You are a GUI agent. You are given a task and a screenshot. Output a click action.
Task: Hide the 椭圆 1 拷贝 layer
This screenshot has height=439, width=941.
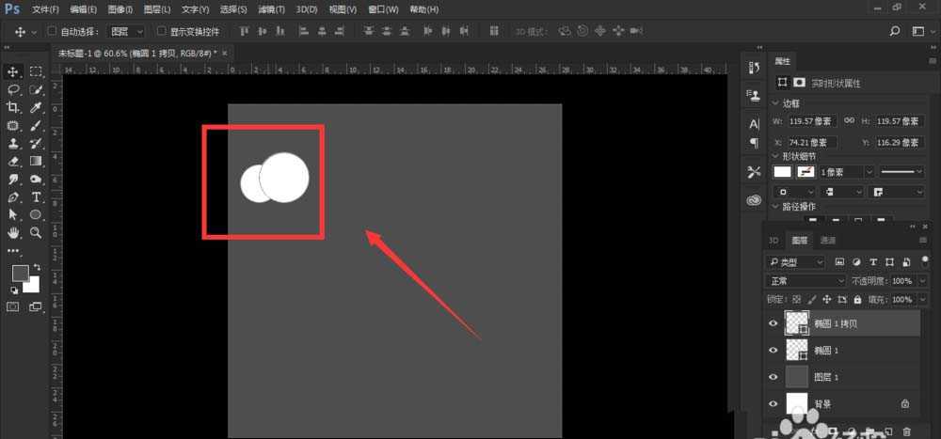point(774,323)
